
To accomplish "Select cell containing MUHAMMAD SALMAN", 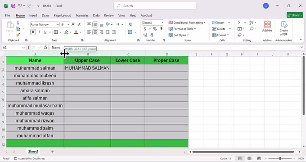I will [87, 68].
